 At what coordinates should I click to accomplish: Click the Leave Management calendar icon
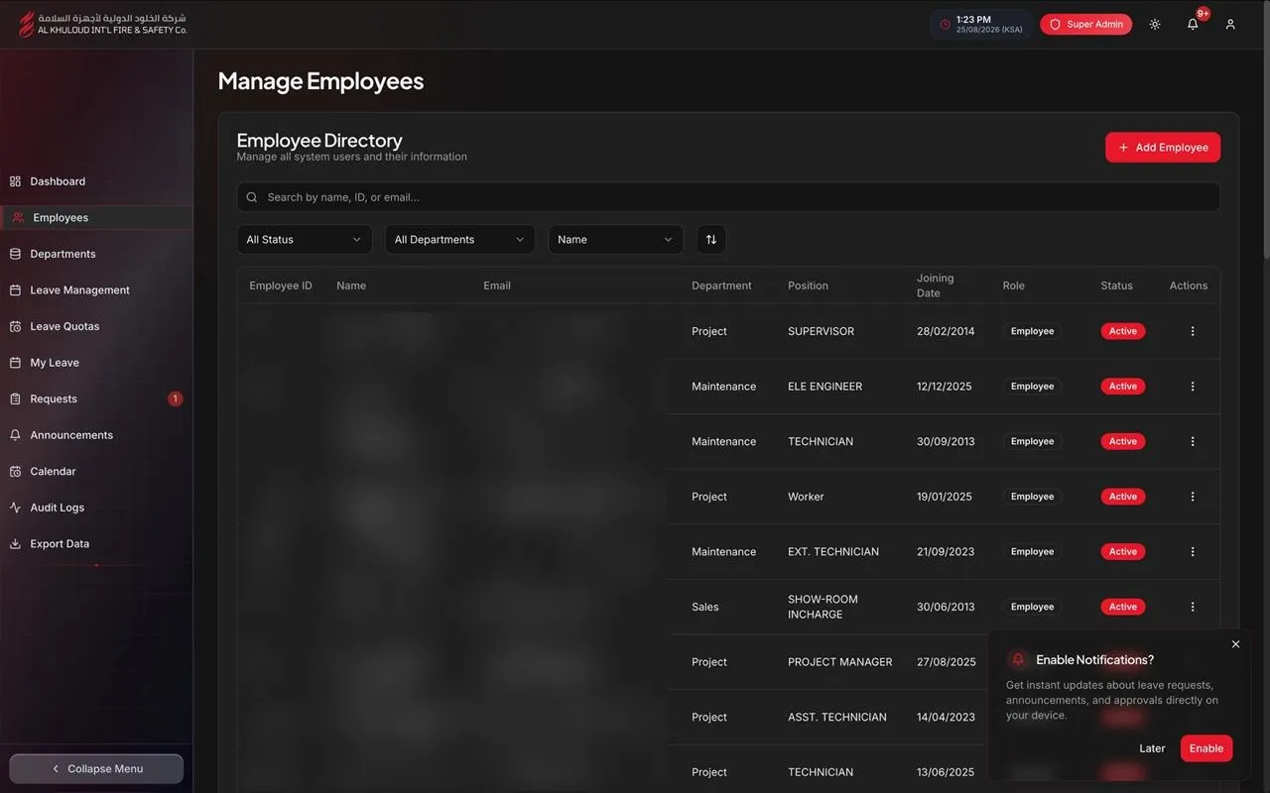point(15,290)
